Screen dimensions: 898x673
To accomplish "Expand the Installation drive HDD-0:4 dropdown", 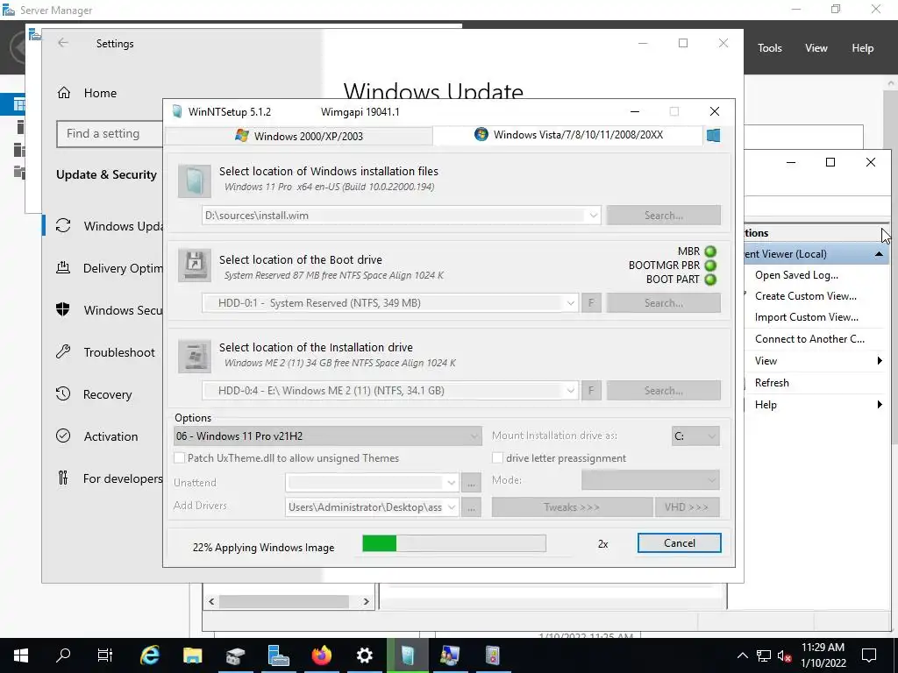I will (x=570, y=390).
